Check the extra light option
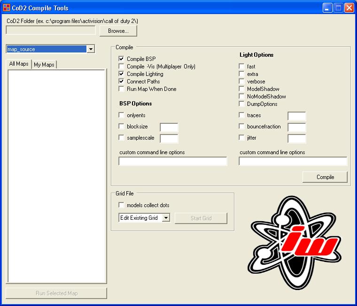The image size is (357, 306). tap(241, 74)
